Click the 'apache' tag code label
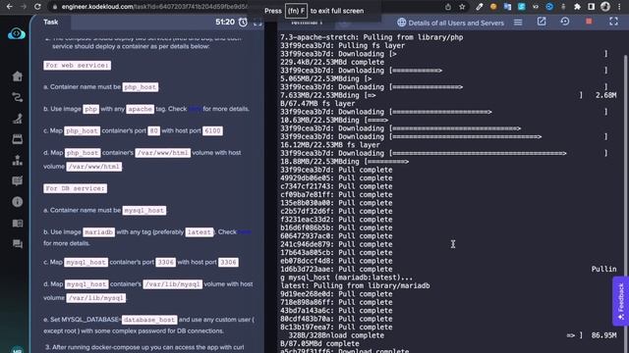This screenshot has width=629, height=353. pos(140,109)
